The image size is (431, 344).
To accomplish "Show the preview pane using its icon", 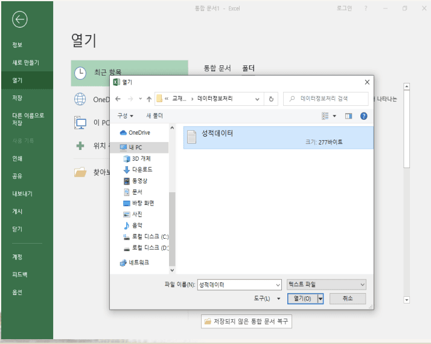I will 348,115.
